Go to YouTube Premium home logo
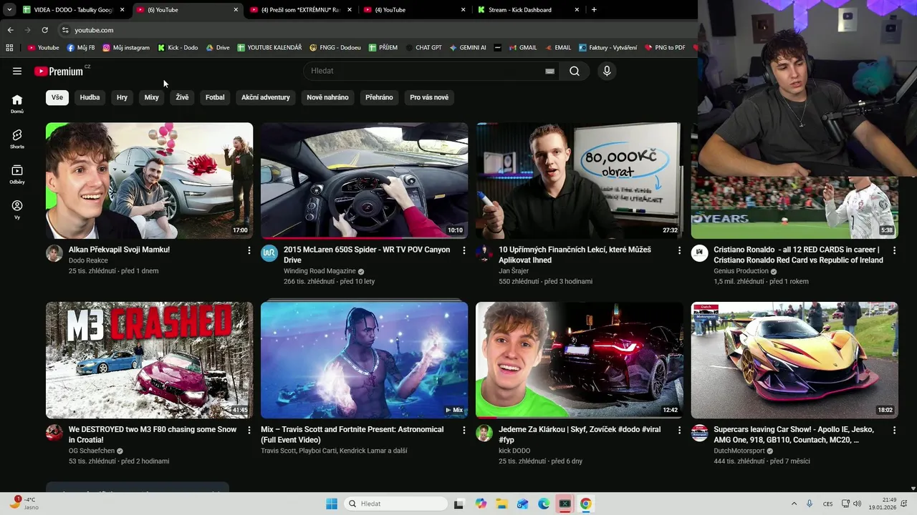 59,71
